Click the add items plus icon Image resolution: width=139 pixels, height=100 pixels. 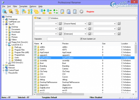tap(43, 12)
